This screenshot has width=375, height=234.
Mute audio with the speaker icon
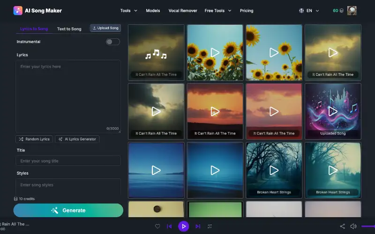[x=353, y=226]
